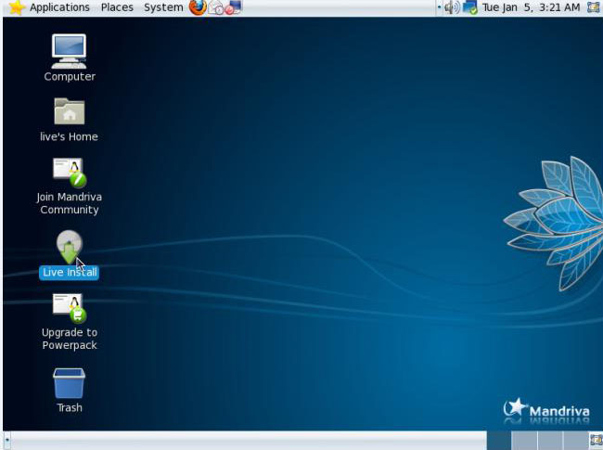The width and height of the screenshot is (603, 450).
Task: Click the network status icon in the panel
Action: [470, 7]
